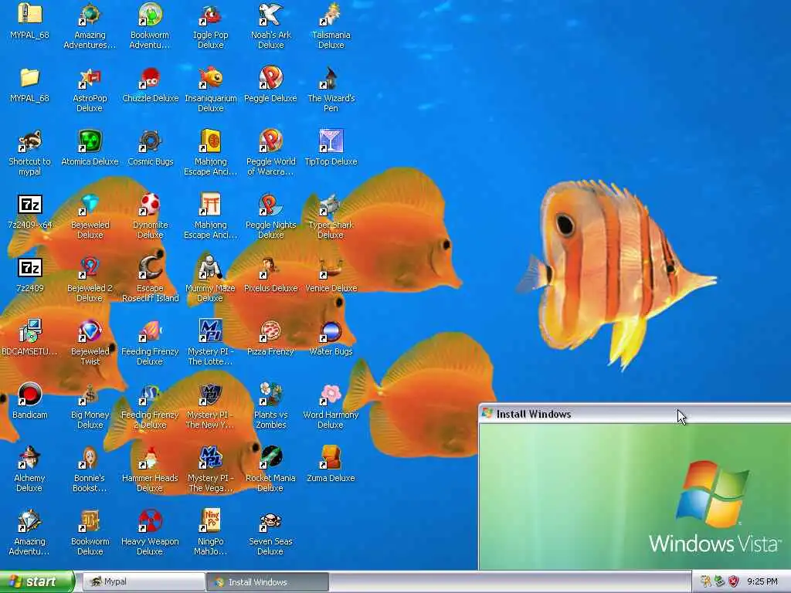791x593 pixels.
Task: Activate Install Windows taskbar button
Action: (267, 582)
